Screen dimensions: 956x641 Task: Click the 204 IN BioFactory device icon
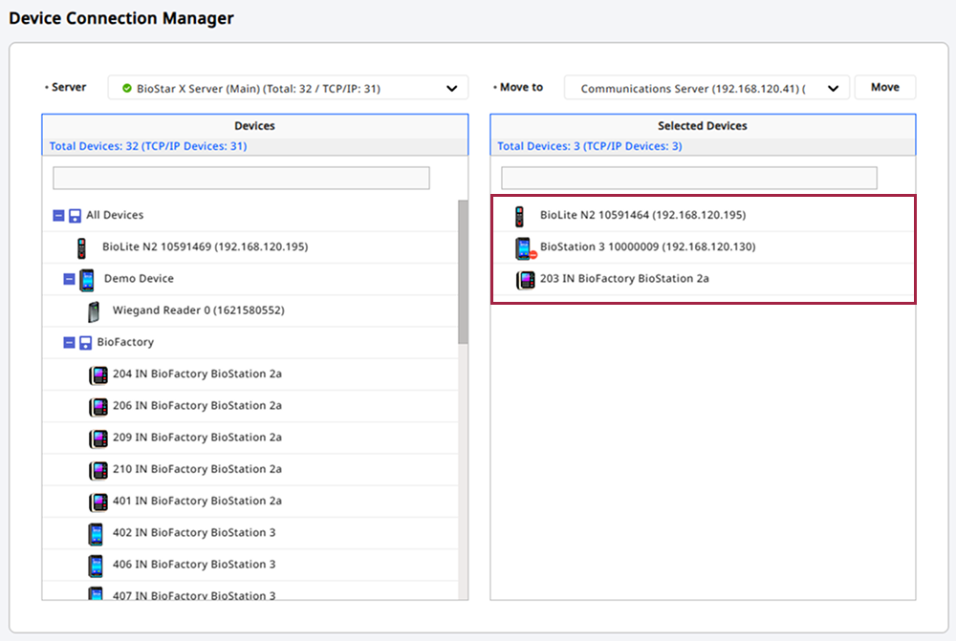click(98, 374)
